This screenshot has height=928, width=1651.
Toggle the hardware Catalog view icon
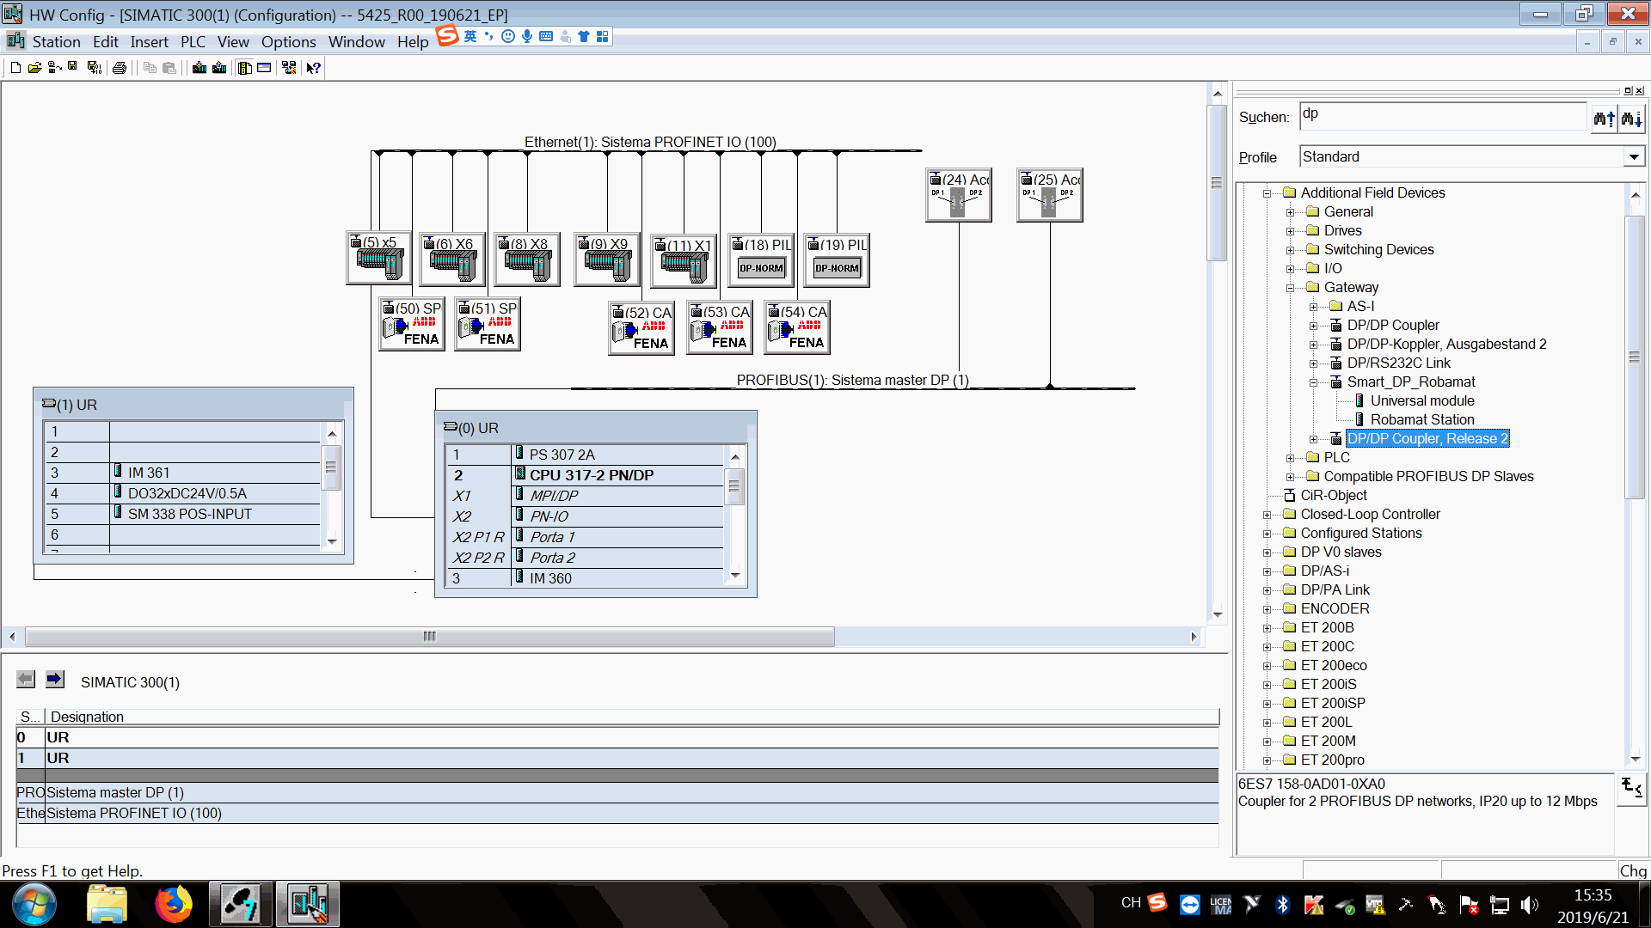pyautogui.click(x=245, y=68)
